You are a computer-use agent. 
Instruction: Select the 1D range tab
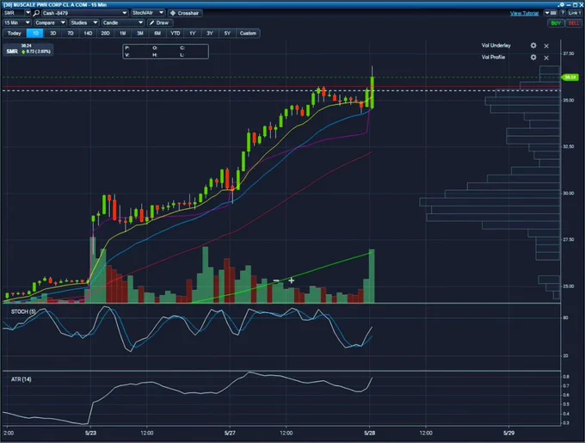pyautogui.click(x=35, y=34)
